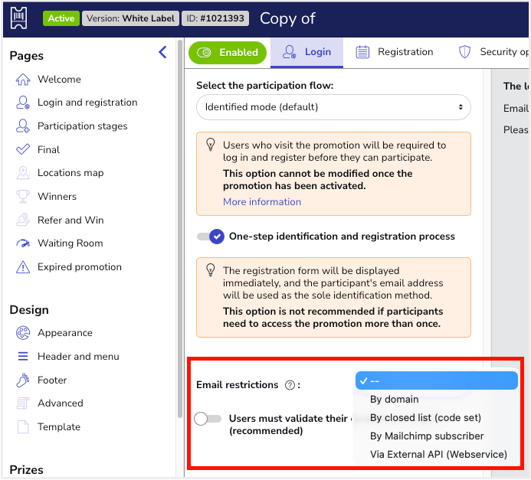Click the Easypromos logo icon
This screenshot has height=480, width=531.
(x=19, y=18)
